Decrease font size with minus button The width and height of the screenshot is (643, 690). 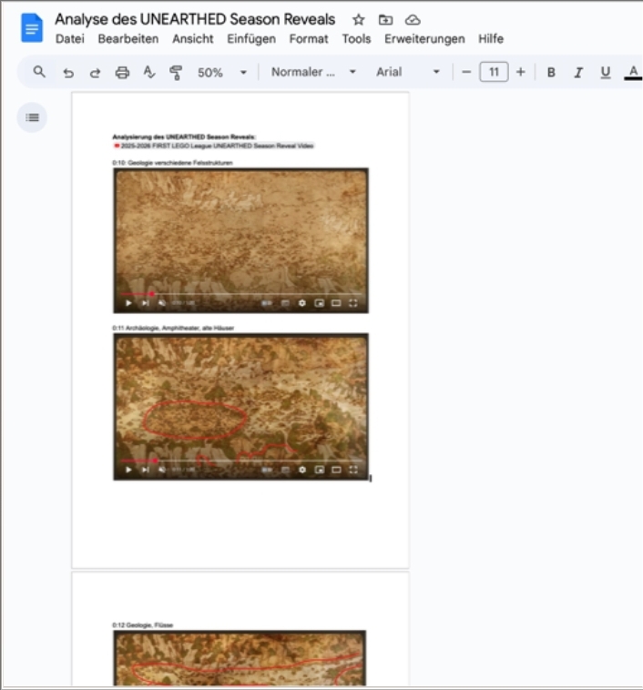tap(466, 72)
